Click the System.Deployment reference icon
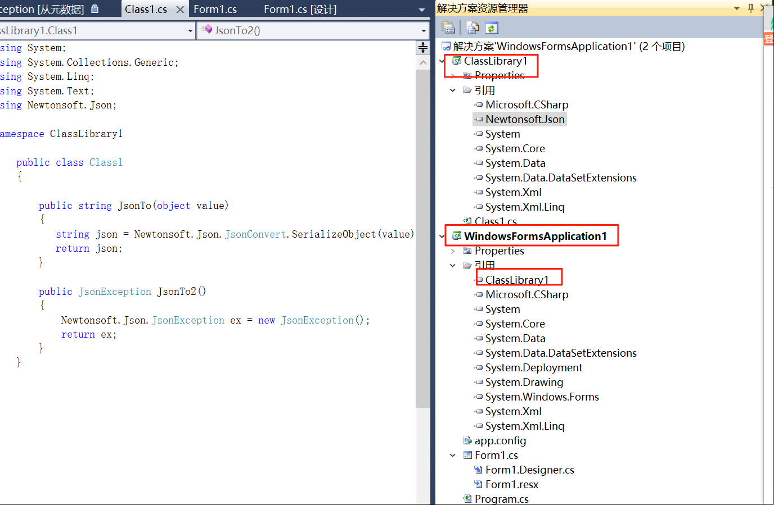This screenshot has height=505, width=774. point(478,367)
